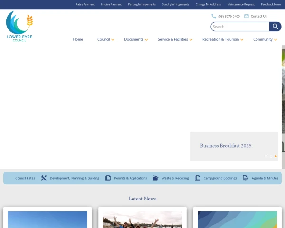This screenshot has width=285, height=228.
Task: Open the colorful waves news thumbnail
Action: [x=237, y=219]
